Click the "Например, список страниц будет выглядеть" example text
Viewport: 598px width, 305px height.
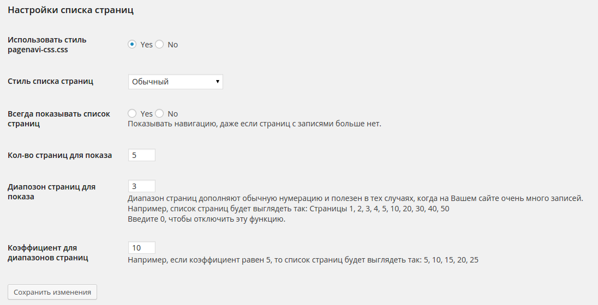[288, 209]
